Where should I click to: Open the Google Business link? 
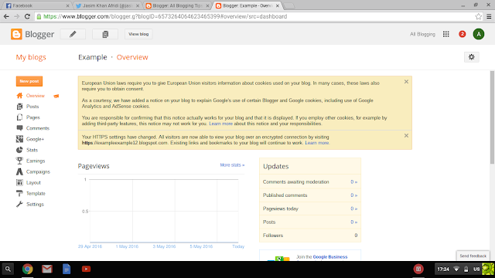point(330,257)
